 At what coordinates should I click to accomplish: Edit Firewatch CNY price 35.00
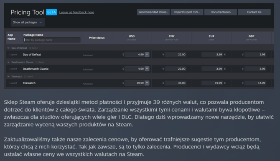tap(176, 83)
